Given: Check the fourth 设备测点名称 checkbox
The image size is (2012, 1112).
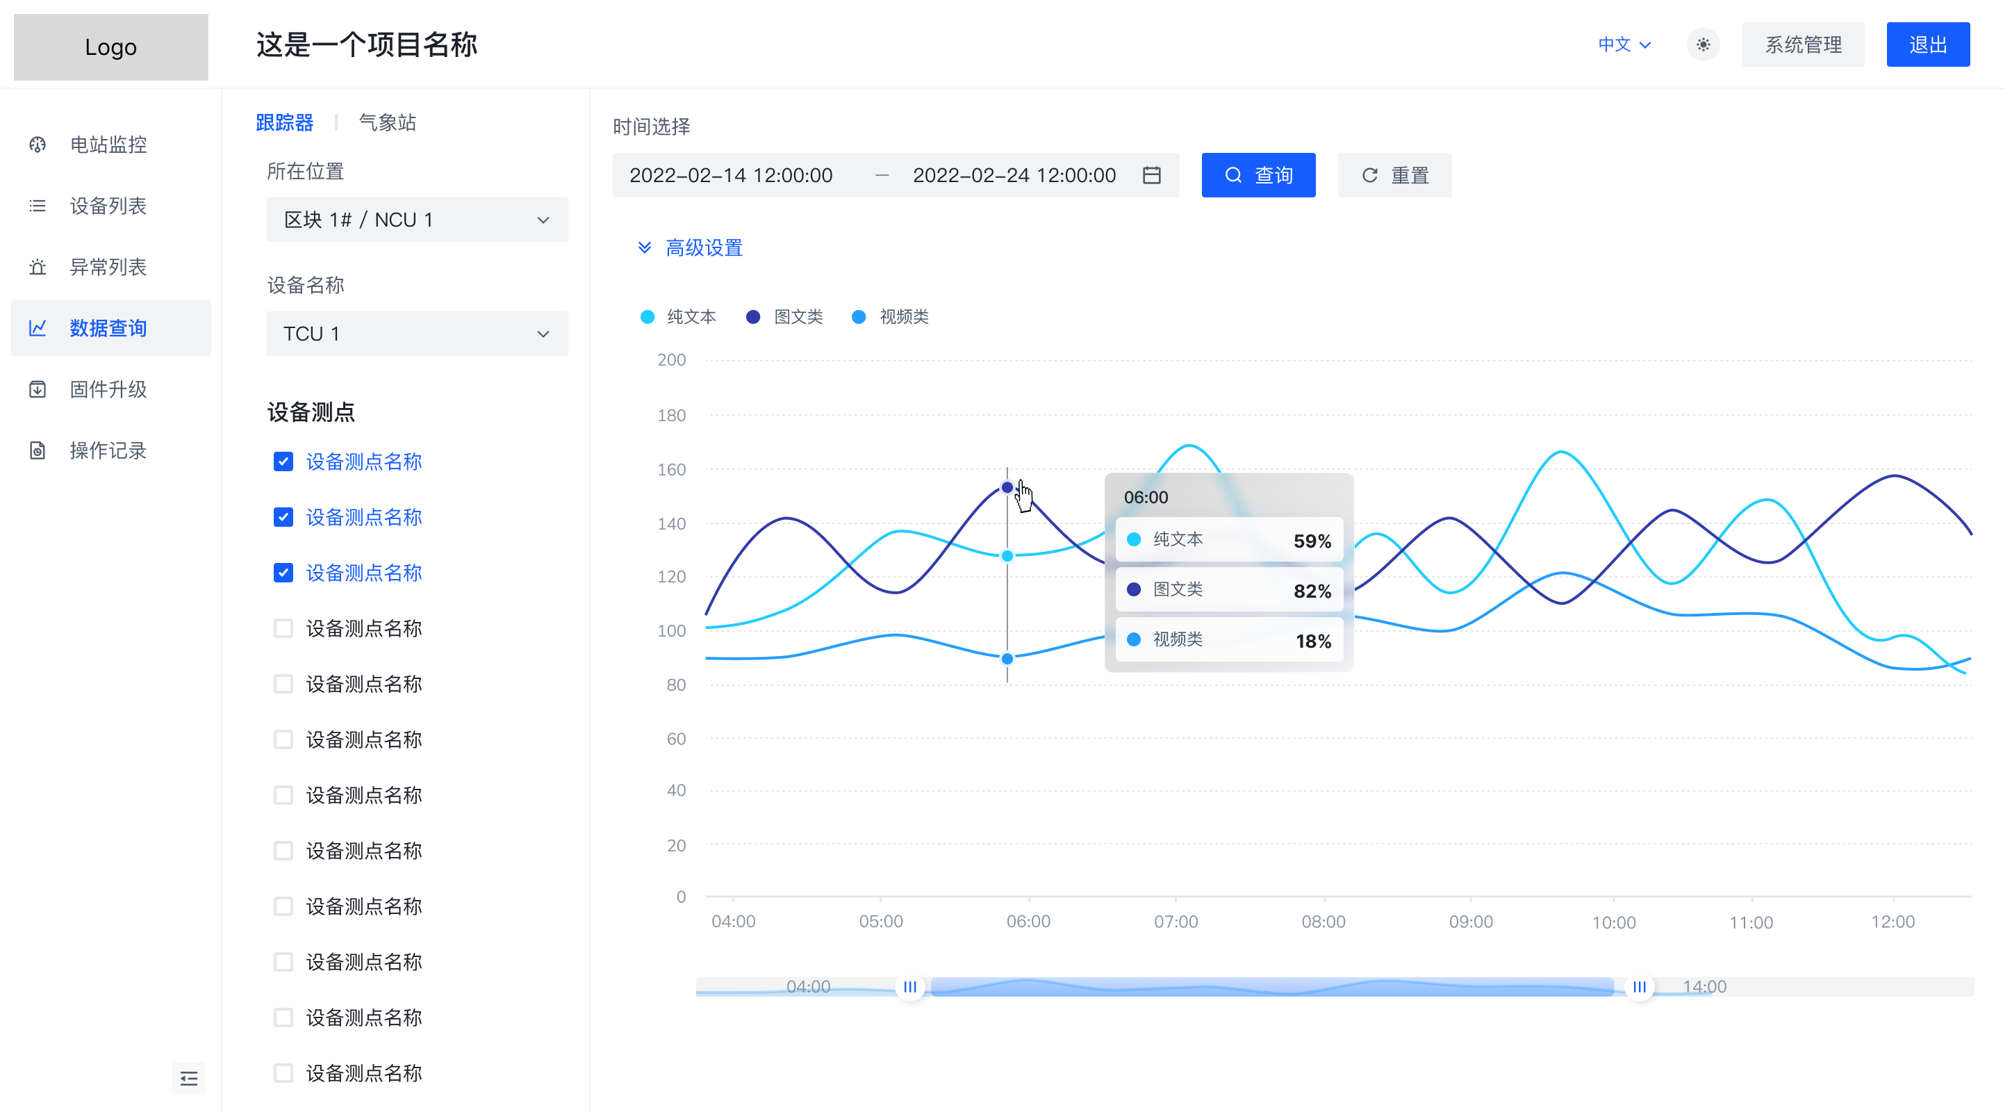Looking at the screenshot, I should coord(283,628).
